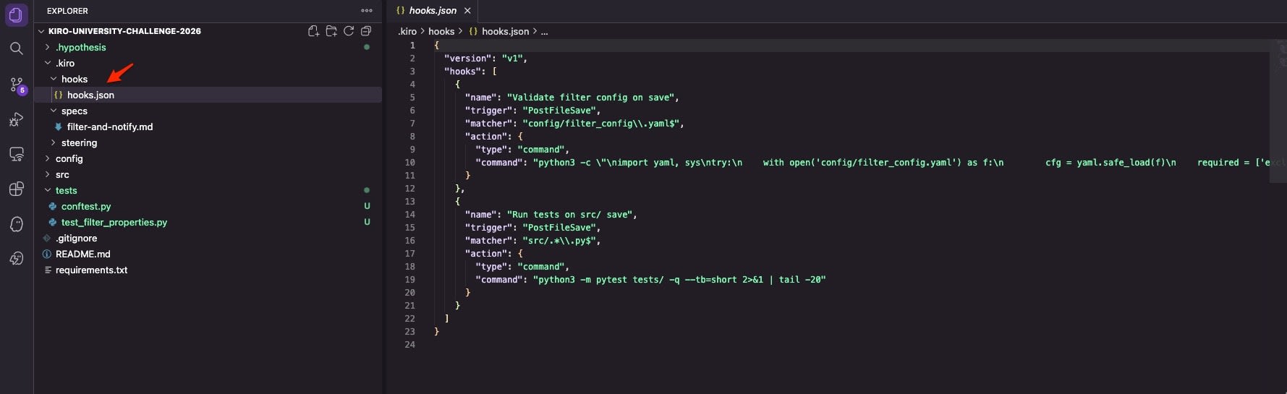The height and width of the screenshot is (394, 1287).
Task: Click the "src/.*\\.py$" matcher value
Action: pyautogui.click(x=559, y=241)
